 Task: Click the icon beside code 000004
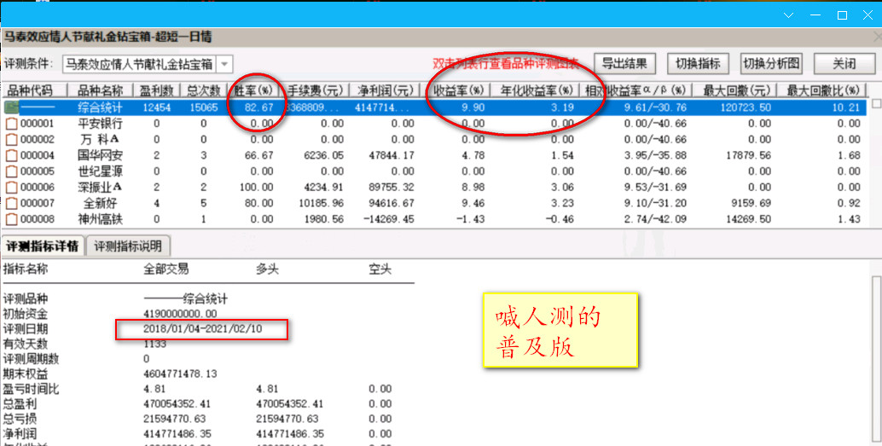[x=11, y=155]
